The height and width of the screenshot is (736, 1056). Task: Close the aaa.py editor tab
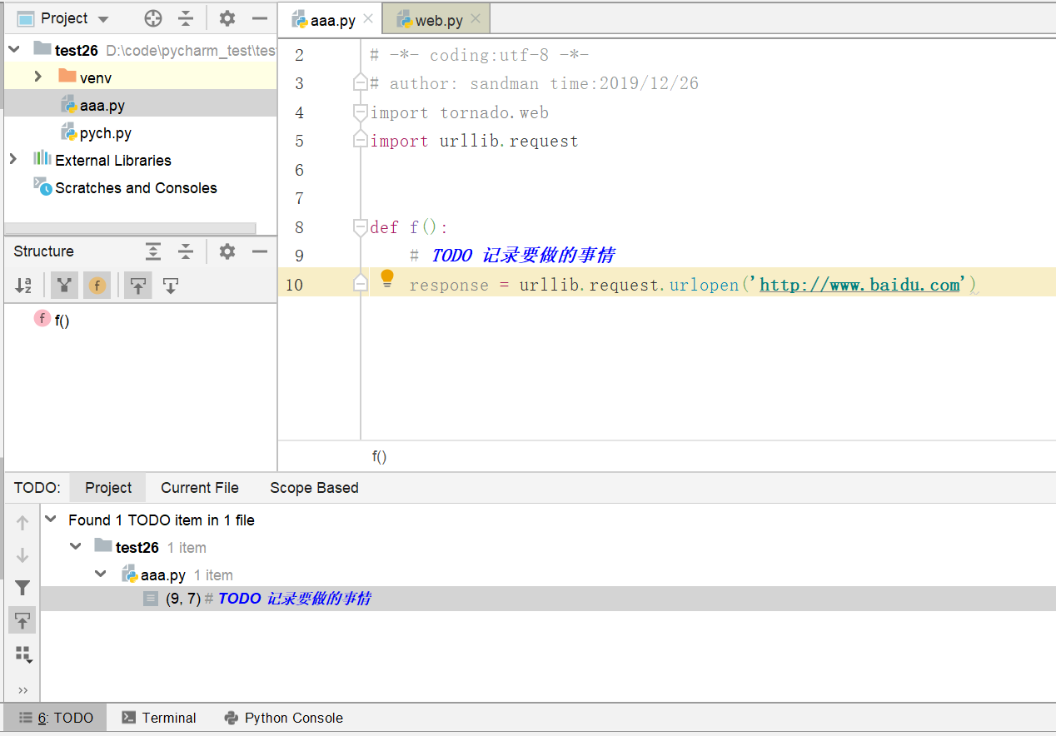(x=368, y=19)
